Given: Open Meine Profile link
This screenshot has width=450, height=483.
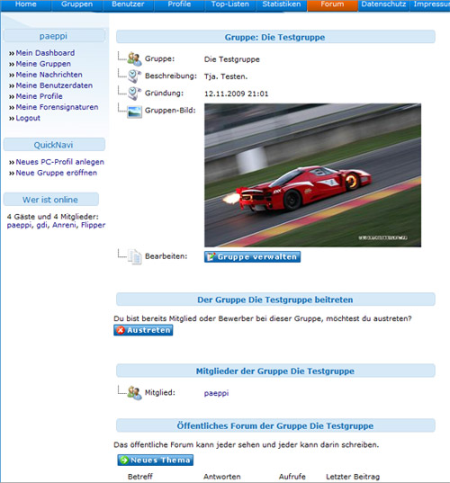Looking at the screenshot, I should tap(39, 96).
